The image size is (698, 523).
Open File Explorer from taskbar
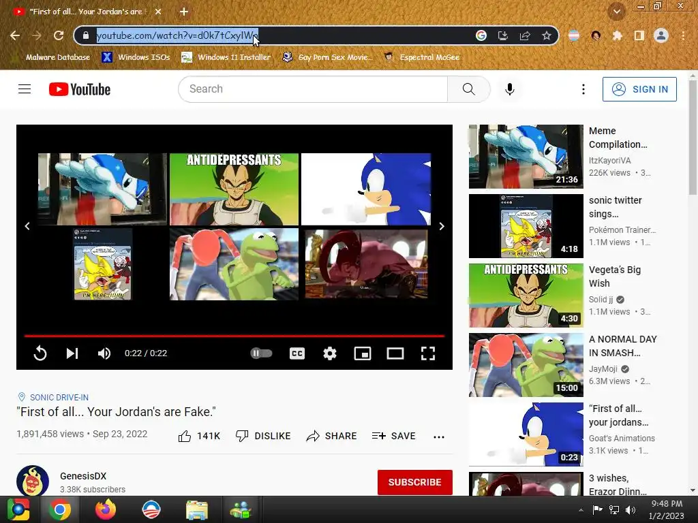(x=196, y=509)
